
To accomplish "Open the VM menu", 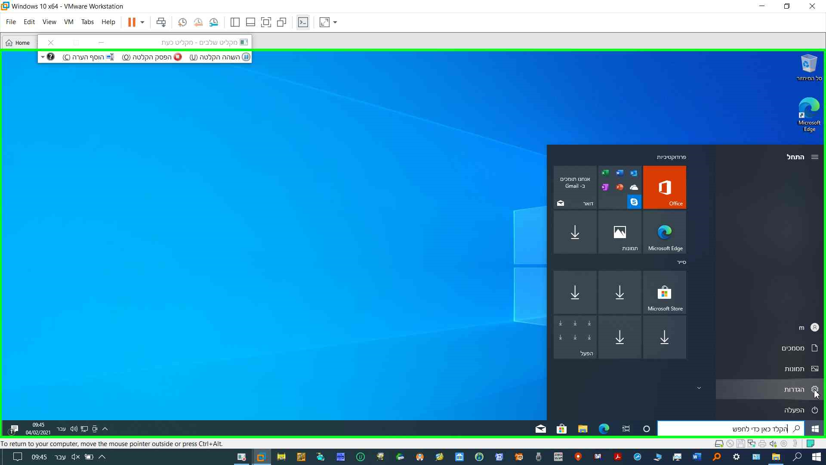I will coord(68,22).
